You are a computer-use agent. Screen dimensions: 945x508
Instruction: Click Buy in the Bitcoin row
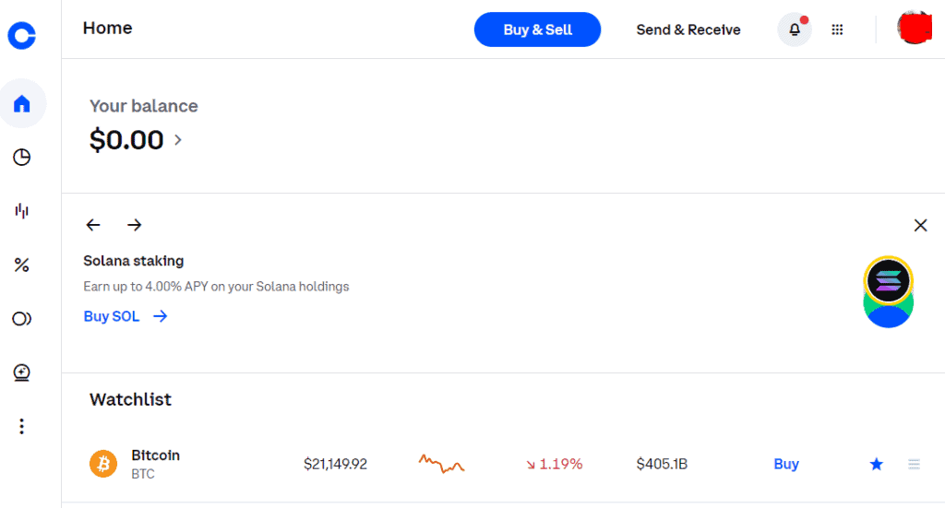pos(786,464)
